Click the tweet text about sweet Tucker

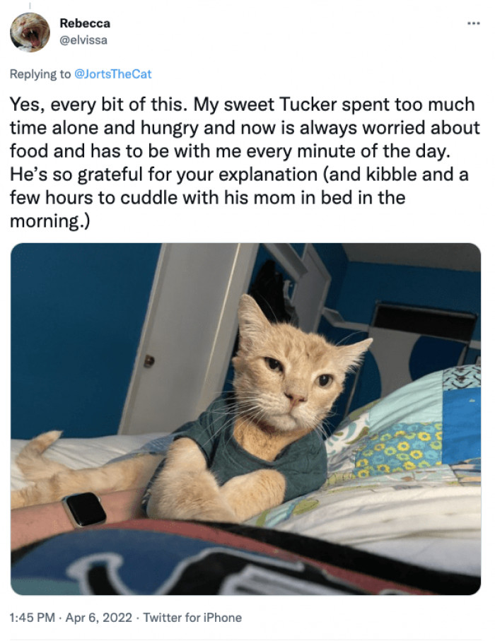[x=245, y=163]
